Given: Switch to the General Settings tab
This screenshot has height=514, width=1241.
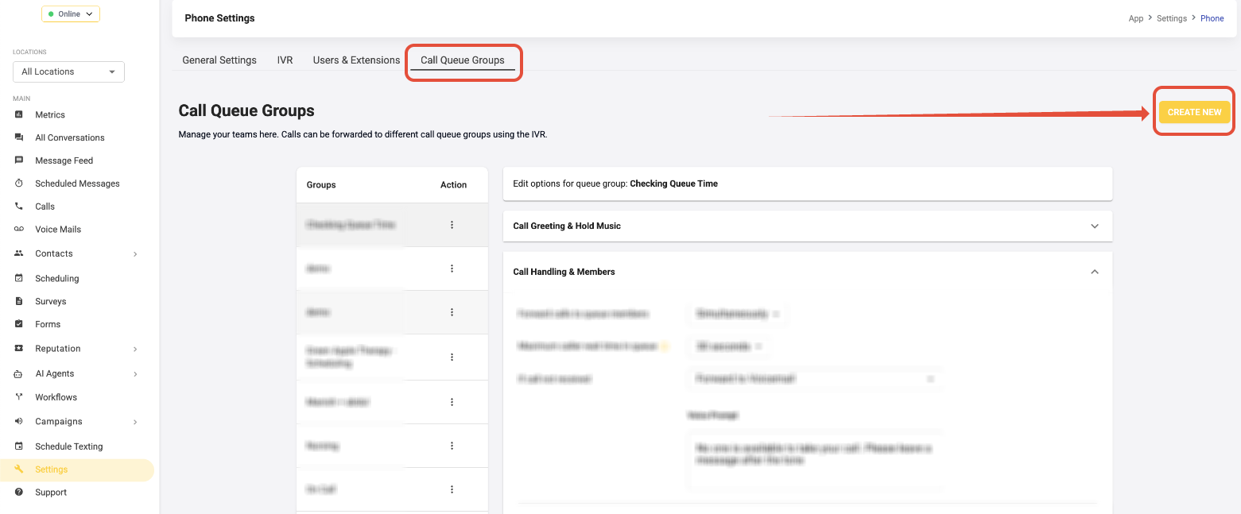Looking at the screenshot, I should (x=219, y=60).
